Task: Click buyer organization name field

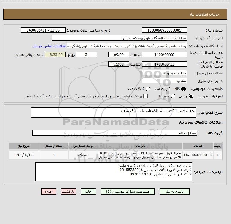Action: click(119, 38)
